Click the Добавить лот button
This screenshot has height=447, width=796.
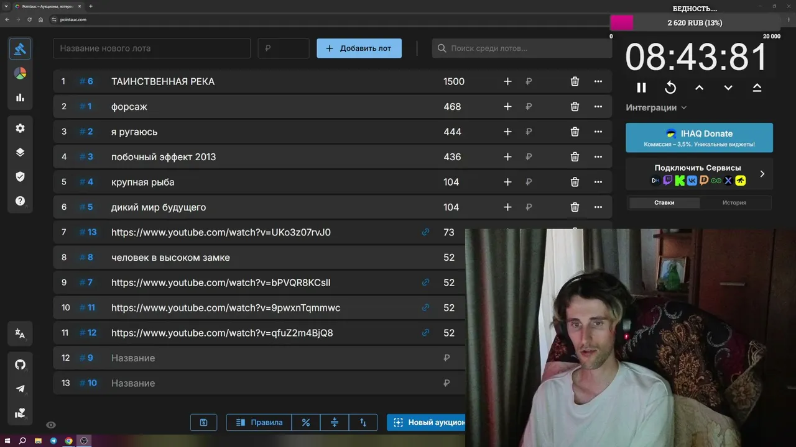pyautogui.click(x=359, y=48)
